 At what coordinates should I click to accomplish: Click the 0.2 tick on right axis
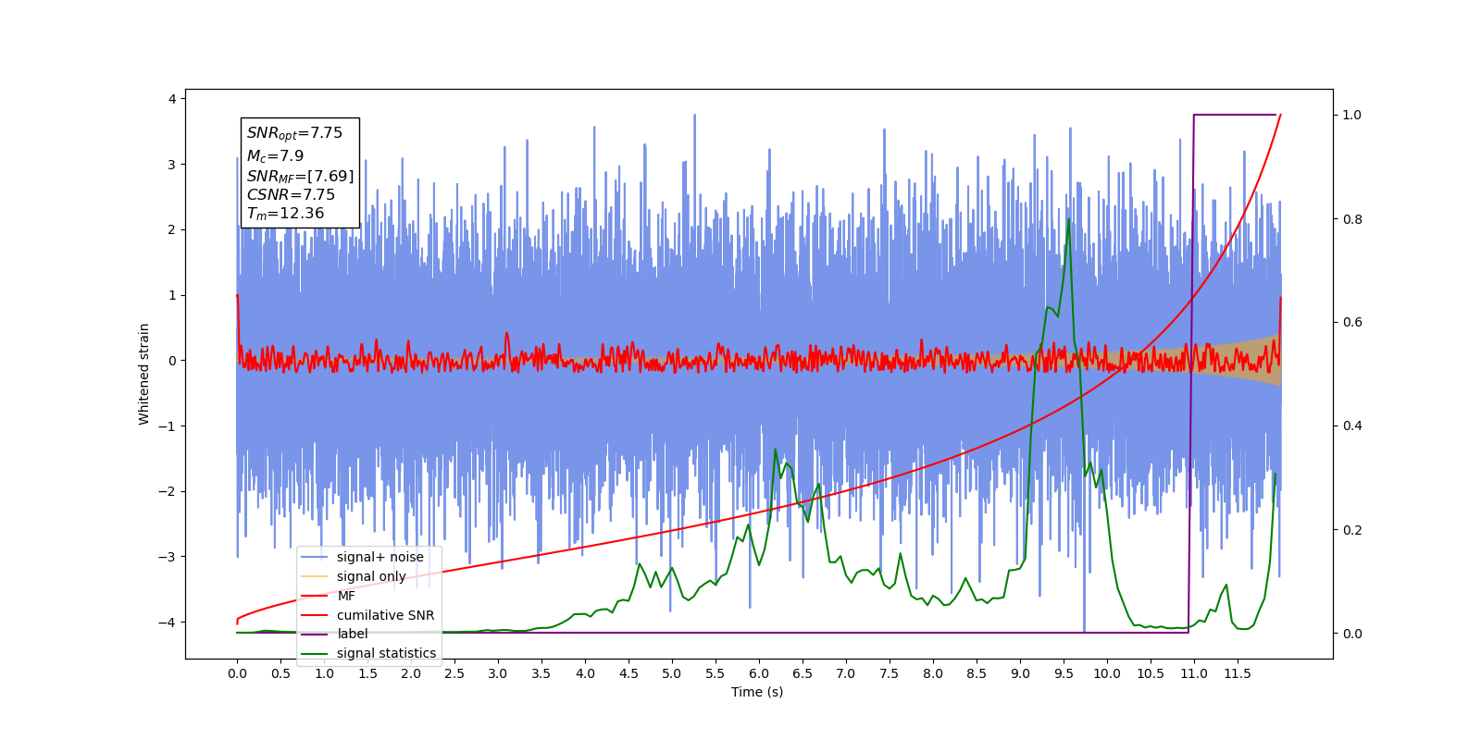[1352, 530]
